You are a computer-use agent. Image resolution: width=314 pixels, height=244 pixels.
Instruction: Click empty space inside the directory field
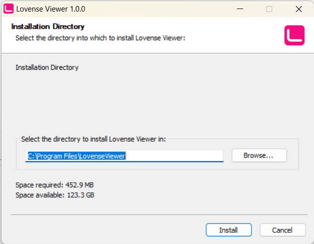[174, 156]
